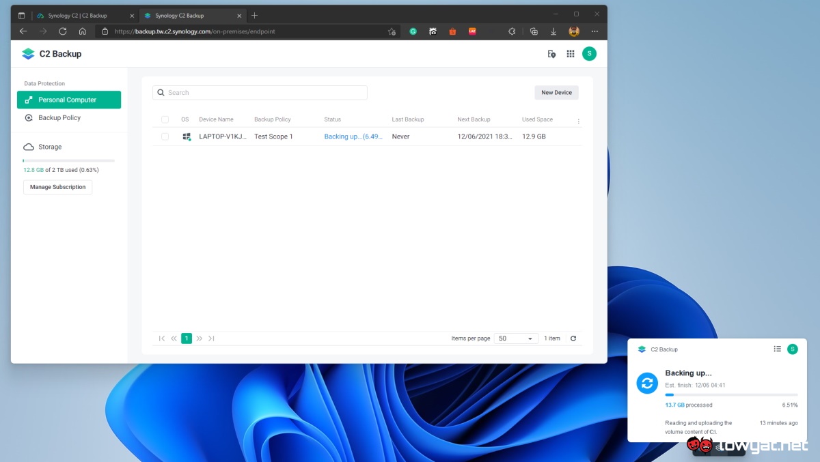Viewport: 820px width, 462px height.
Task: Go to the previous page of devices
Action: pos(174,338)
